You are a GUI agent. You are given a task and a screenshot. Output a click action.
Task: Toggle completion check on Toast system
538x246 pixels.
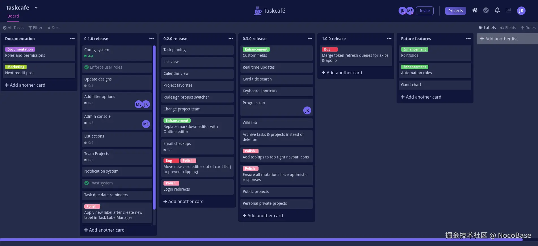(87, 183)
